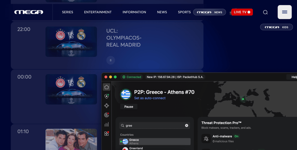Open Dark Web Monitor target icon

click(106, 115)
